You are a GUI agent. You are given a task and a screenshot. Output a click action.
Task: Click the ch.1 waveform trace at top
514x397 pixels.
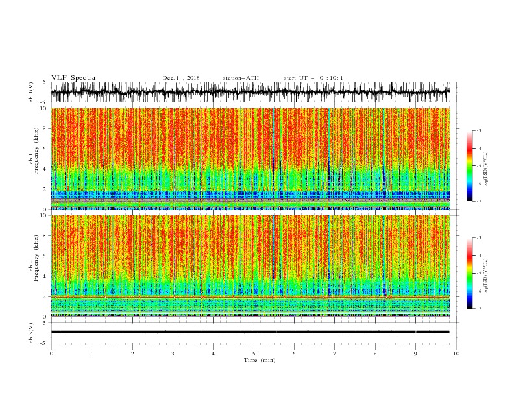click(250, 92)
